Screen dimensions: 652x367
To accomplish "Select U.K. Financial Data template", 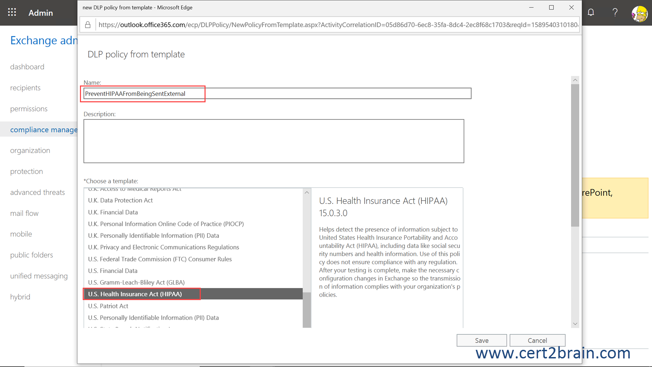I will point(194,212).
